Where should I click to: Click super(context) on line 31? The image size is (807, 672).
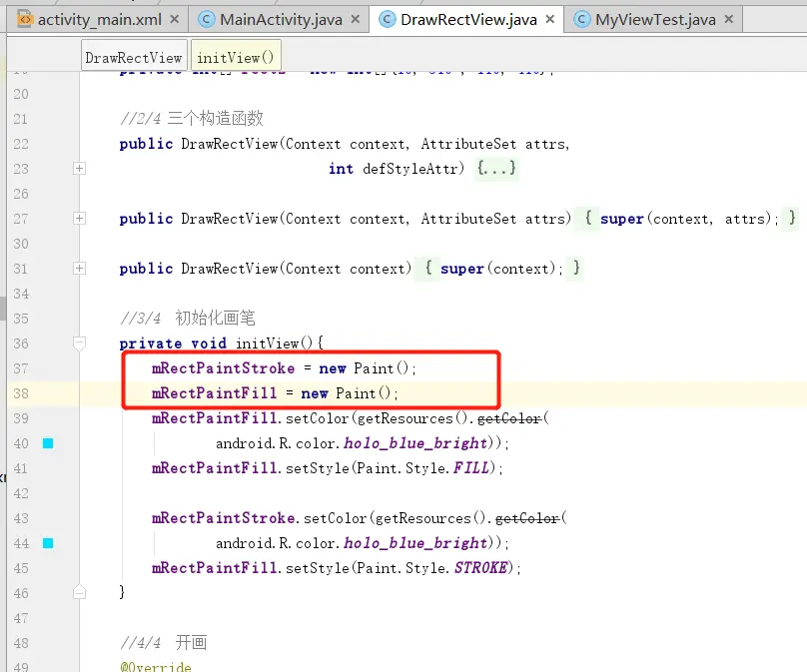pos(497,269)
